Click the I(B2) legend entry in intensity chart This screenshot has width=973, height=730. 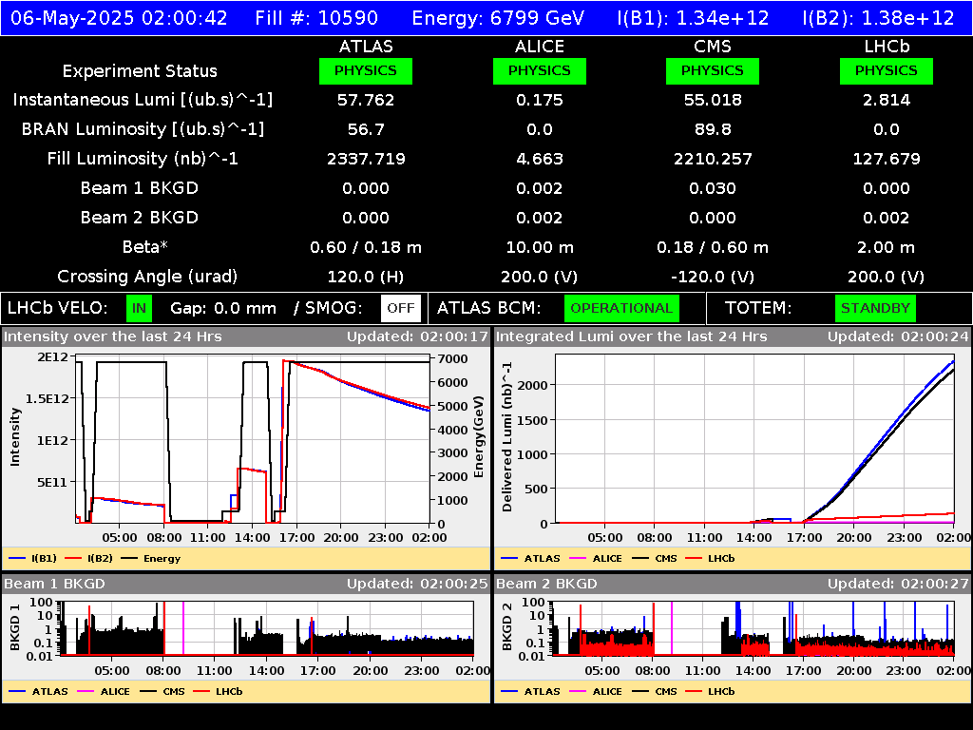[x=88, y=558]
